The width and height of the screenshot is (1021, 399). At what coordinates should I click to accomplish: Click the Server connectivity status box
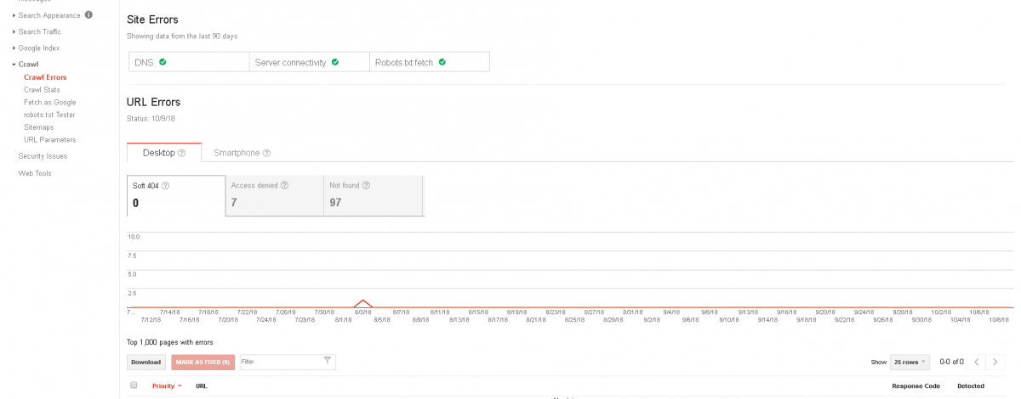coord(309,62)
